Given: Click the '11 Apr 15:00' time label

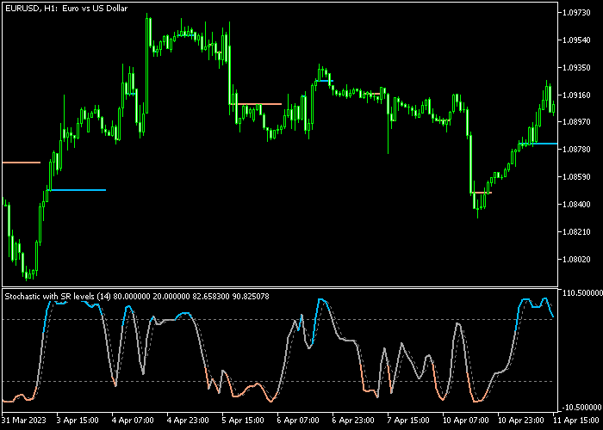Looking at the screenshot, I should (x=577, y=420).
